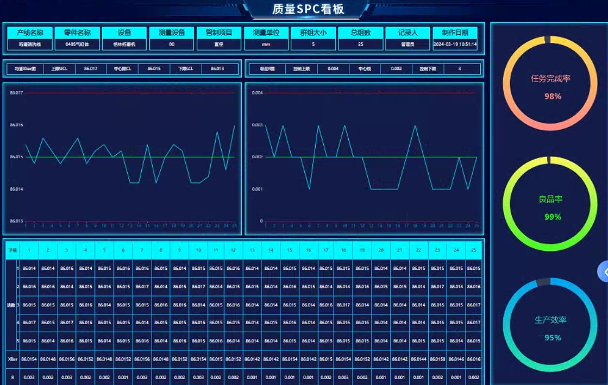The image size is (608, 385).
Task: Click the 下限LCL value 86.013
Action: [x=217, y=69]
